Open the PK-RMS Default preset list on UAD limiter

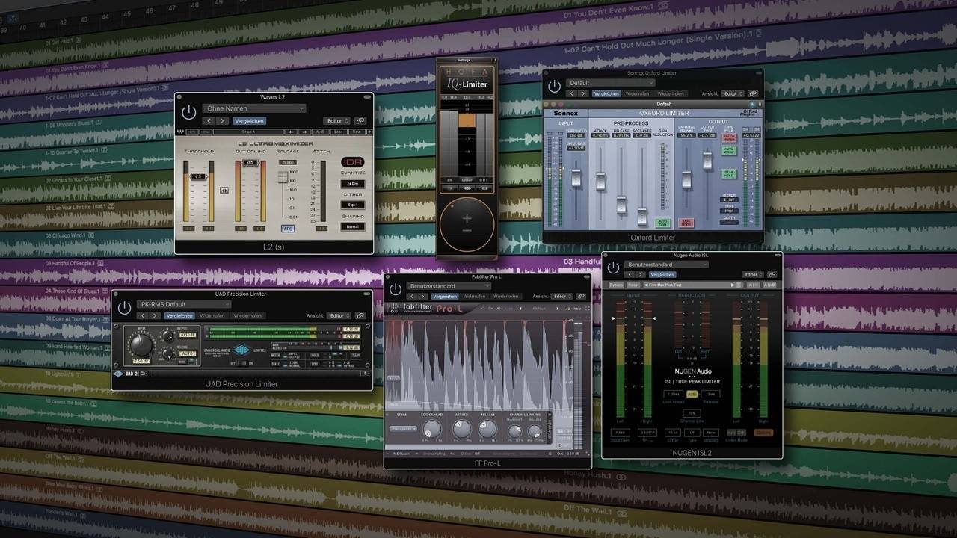pyautogui.click(x=183, y=303)
